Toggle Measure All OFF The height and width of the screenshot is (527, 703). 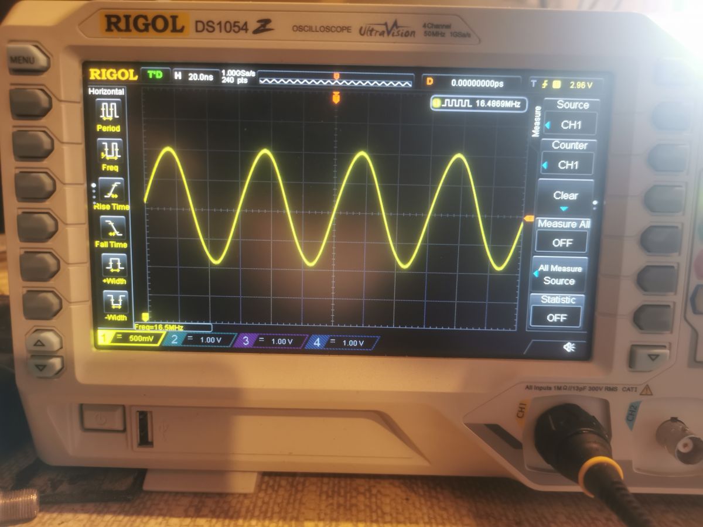562,235
